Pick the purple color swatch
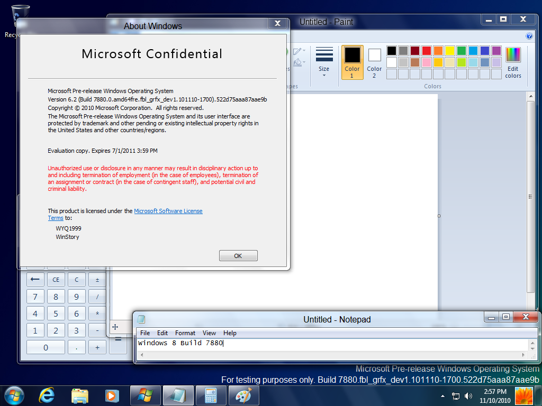Viewport: 542px width, 406px height. click(x=496, y=51)
